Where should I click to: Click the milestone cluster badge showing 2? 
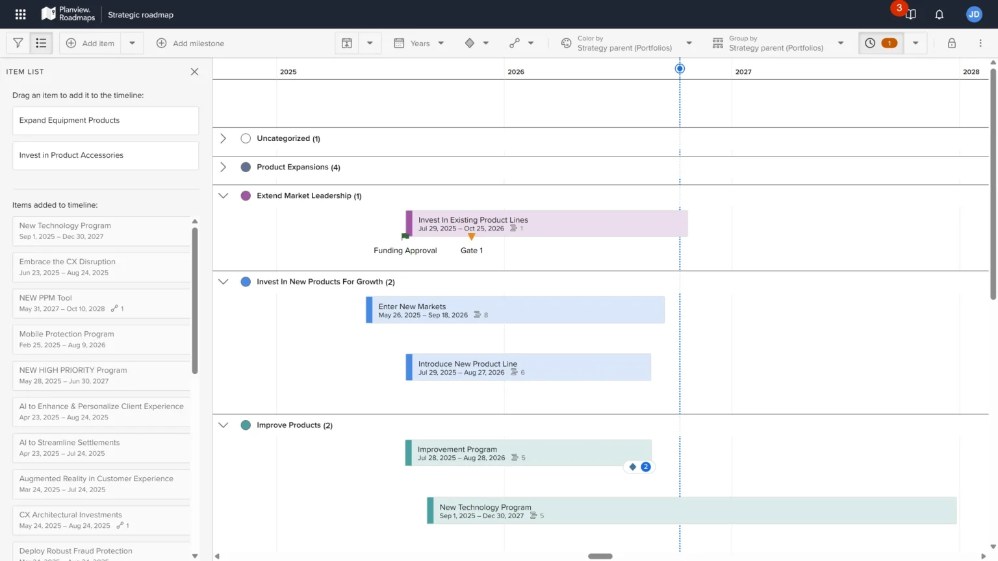coord(639,467)
